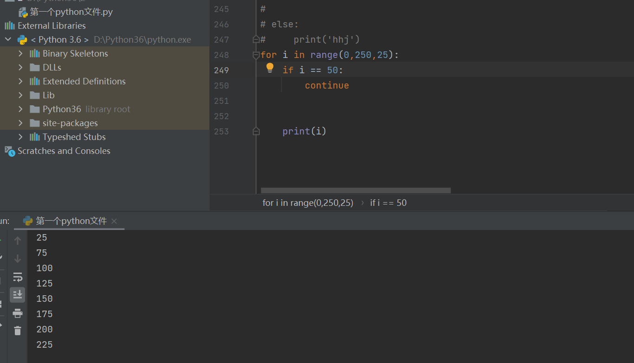Collapse the for loop fold marker on line 248
Image resolution: width=634 pixels, height=363 pixels.
[256, 55]
